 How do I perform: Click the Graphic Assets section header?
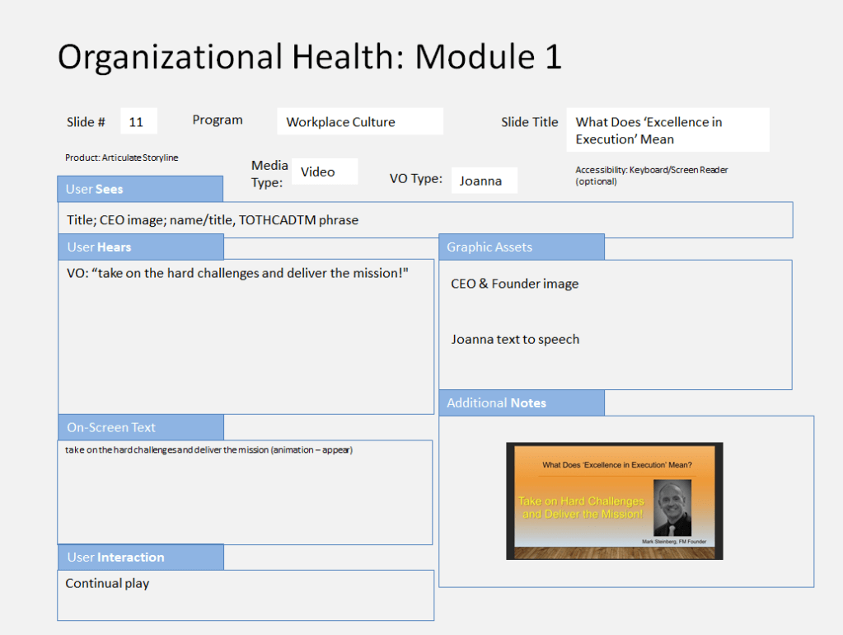pos(521,247)
